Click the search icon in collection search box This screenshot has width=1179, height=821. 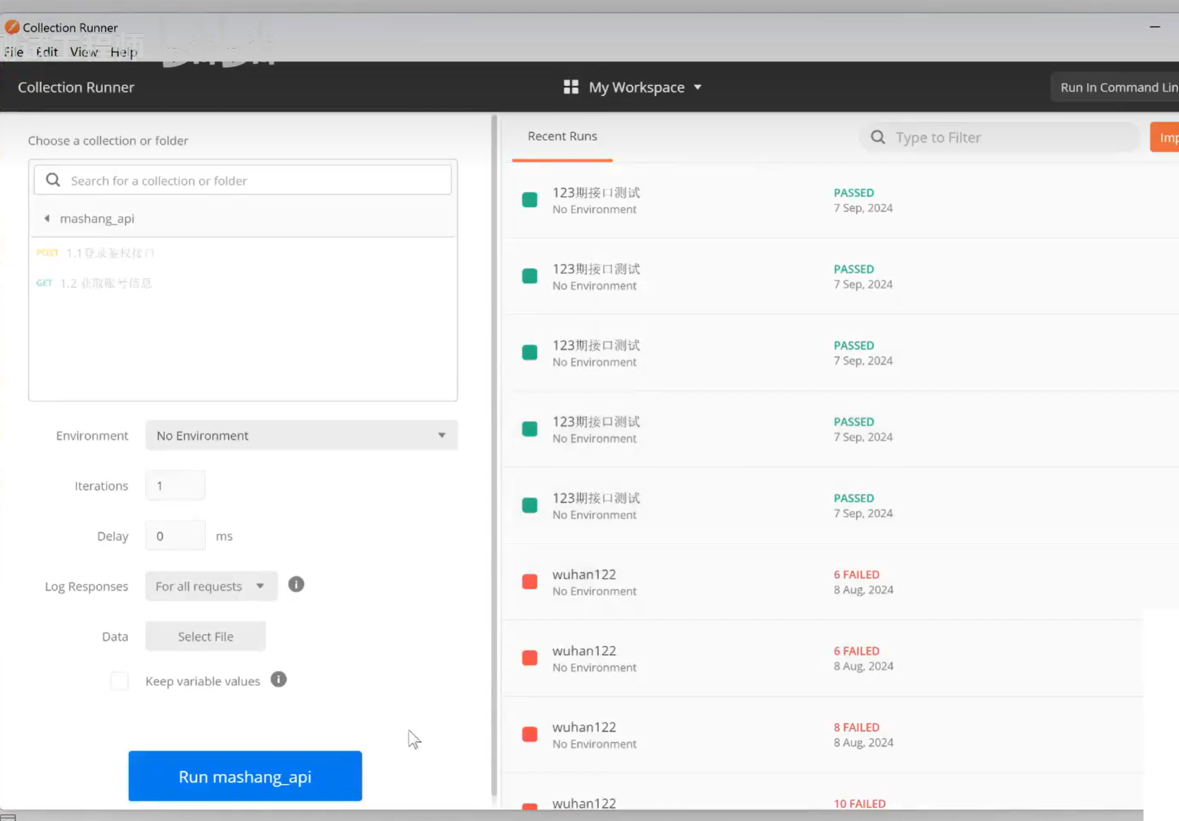click(53, 180)
